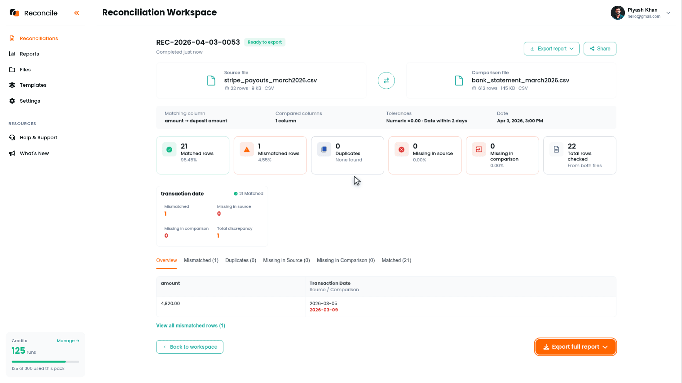The image size is (682, 383).
Task: Click the Templates layers icon
Action: [12, 85]
